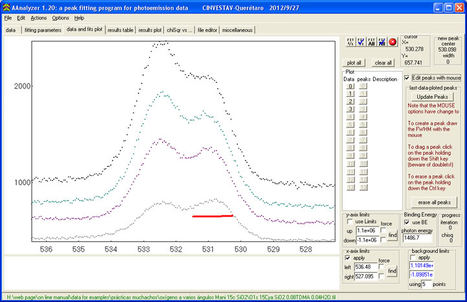
Task: Click the fourth FIT icon beside the red stop button
Action: click(382, 43)
